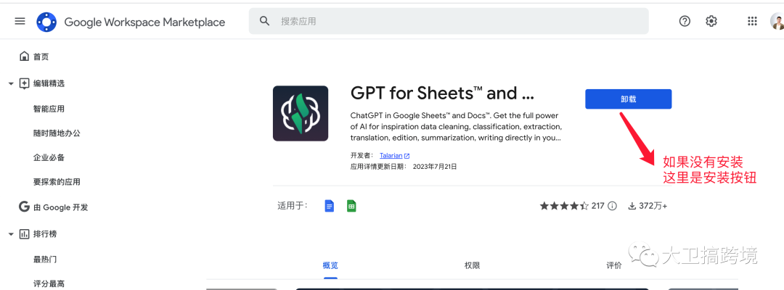Viewport: 784px width, 290px height.
Task: Focus the 搜索应用 search field
Action: pos(449,22)
